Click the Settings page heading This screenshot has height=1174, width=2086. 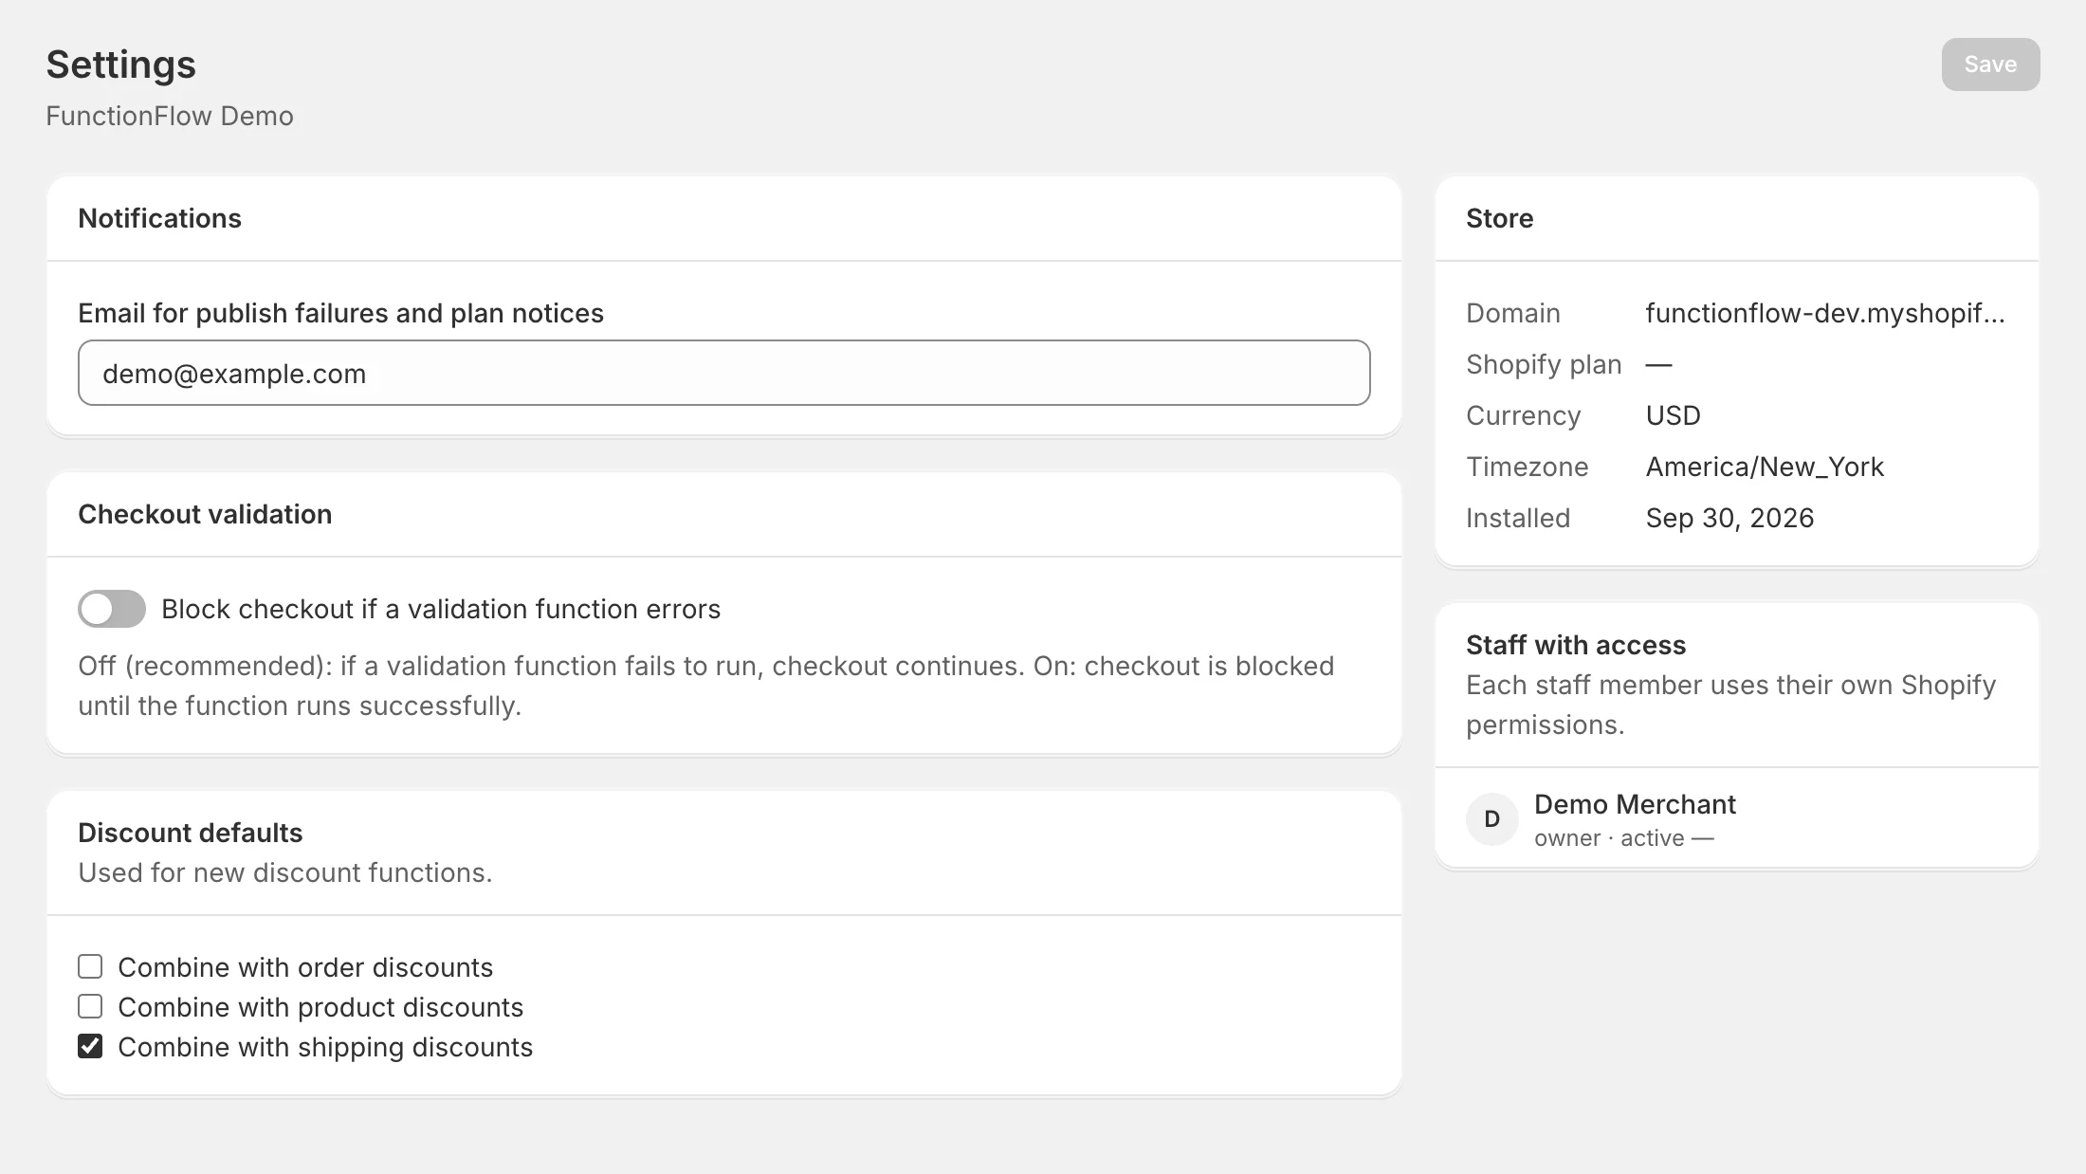click(121, 64)
